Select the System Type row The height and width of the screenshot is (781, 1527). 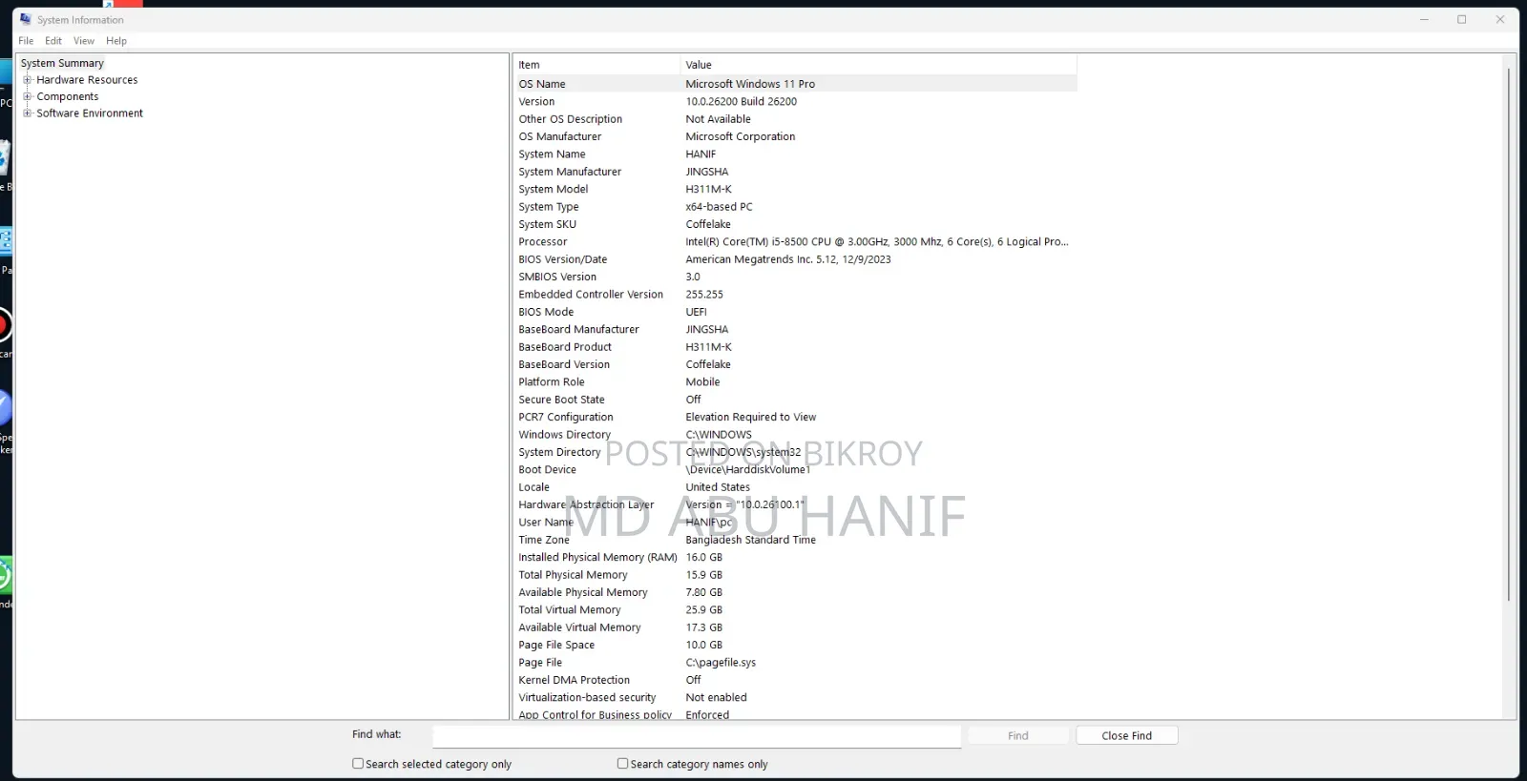795,206
